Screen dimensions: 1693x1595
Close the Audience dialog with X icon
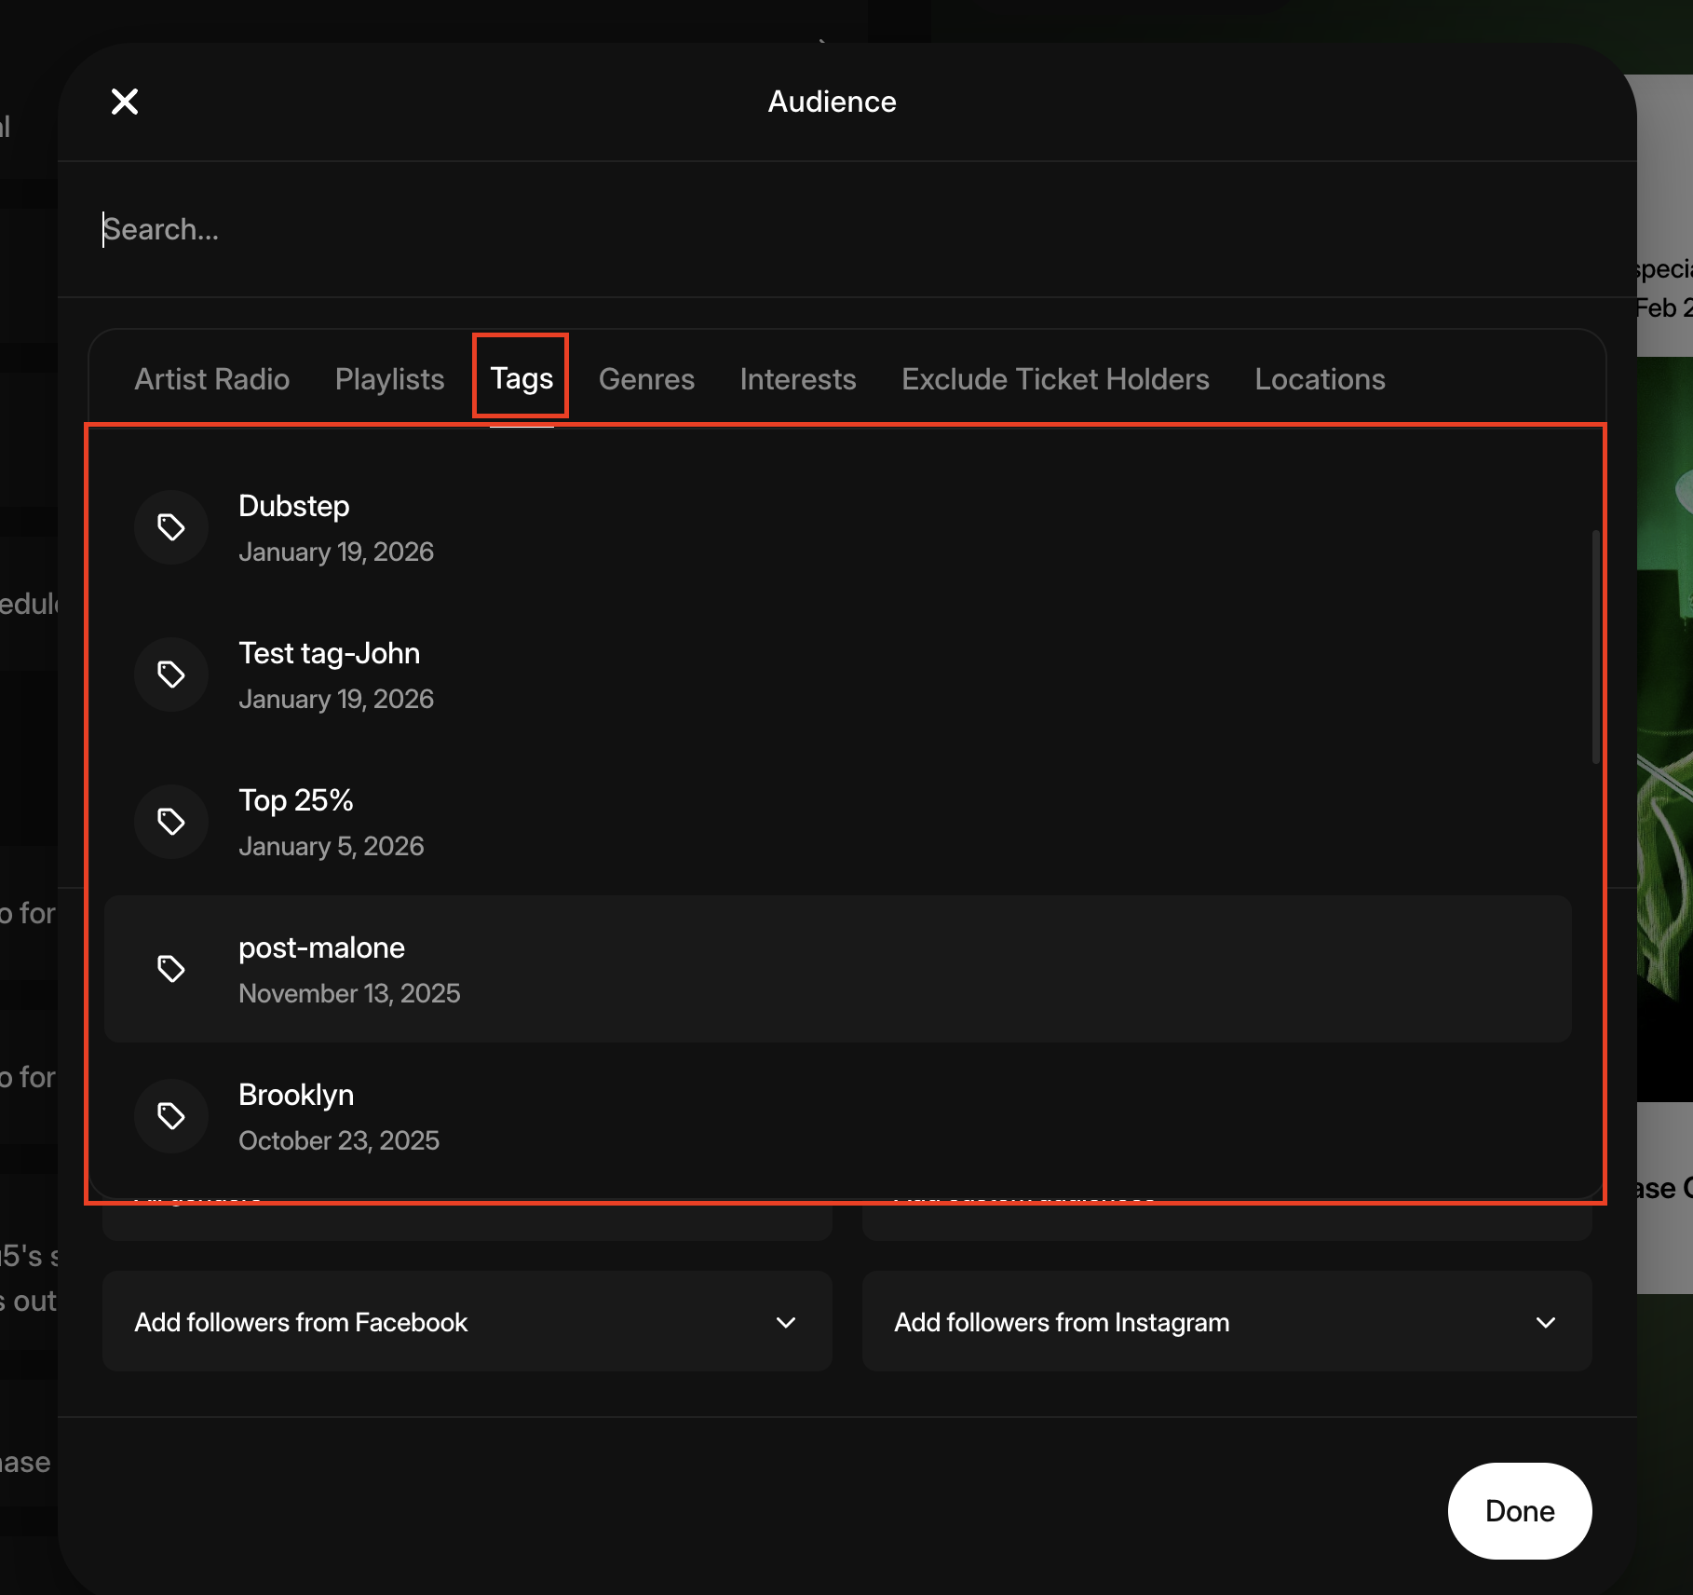point(125,102)
